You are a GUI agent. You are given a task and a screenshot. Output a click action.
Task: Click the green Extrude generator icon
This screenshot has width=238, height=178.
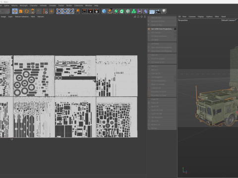coord(122,11)
